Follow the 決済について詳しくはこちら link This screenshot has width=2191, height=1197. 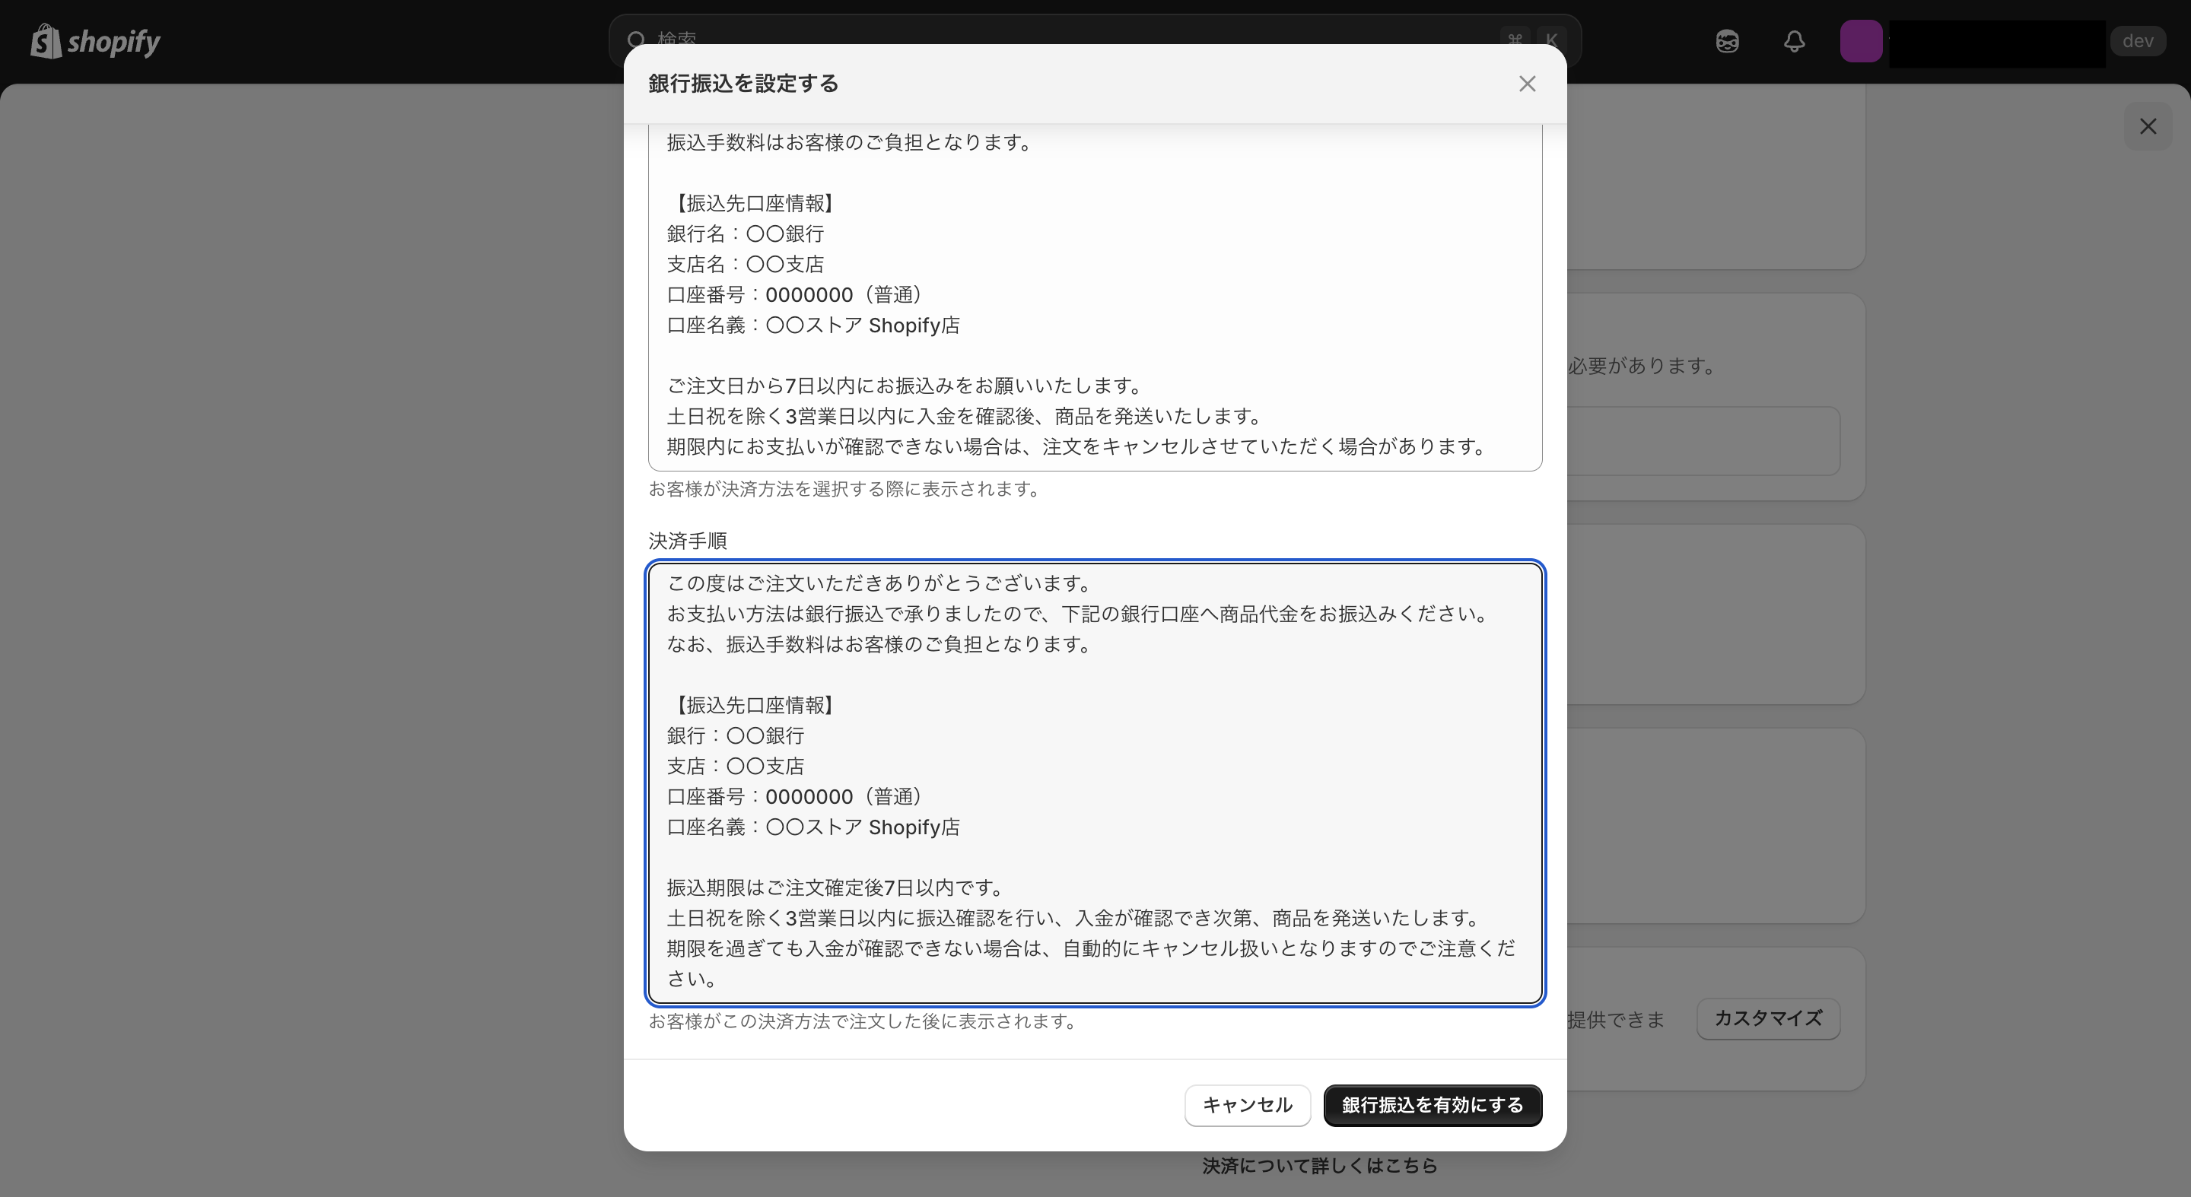1318,1166
